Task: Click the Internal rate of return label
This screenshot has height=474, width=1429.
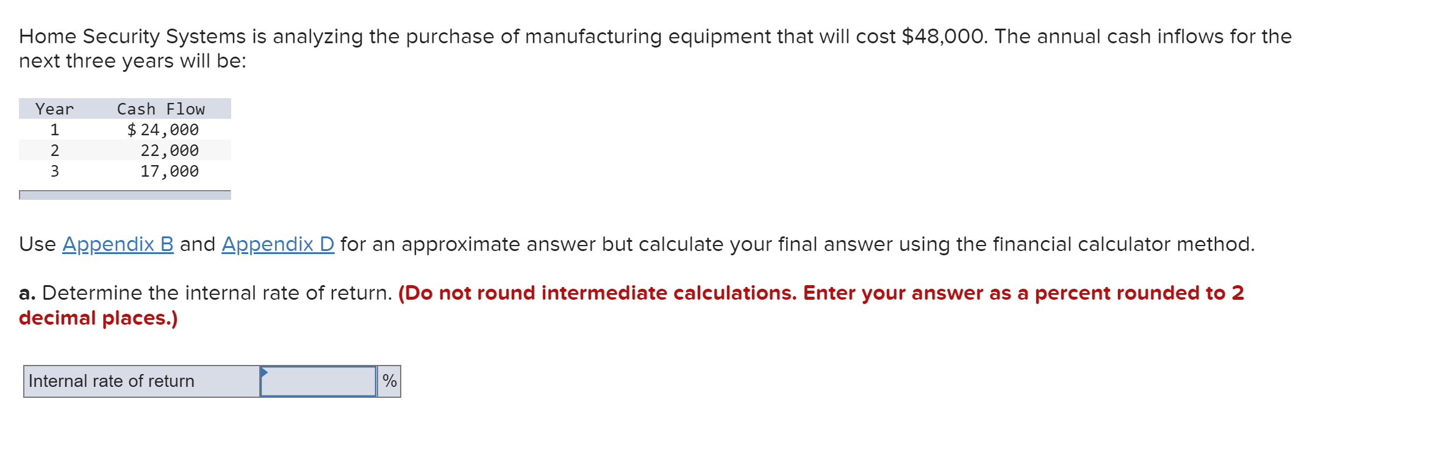Action: click(112, 381)
